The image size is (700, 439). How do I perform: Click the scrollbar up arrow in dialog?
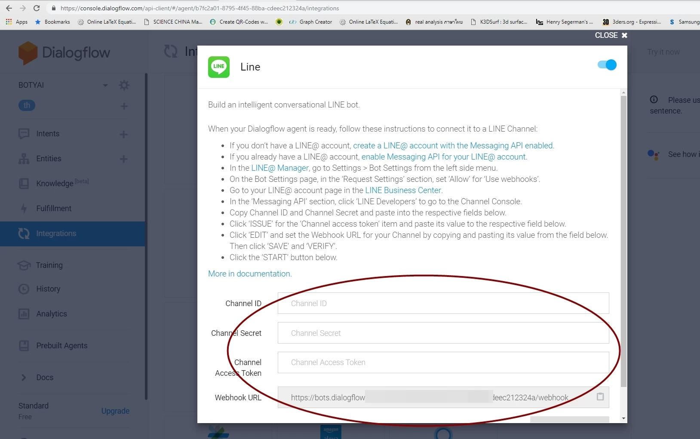(x=623, y=92)
